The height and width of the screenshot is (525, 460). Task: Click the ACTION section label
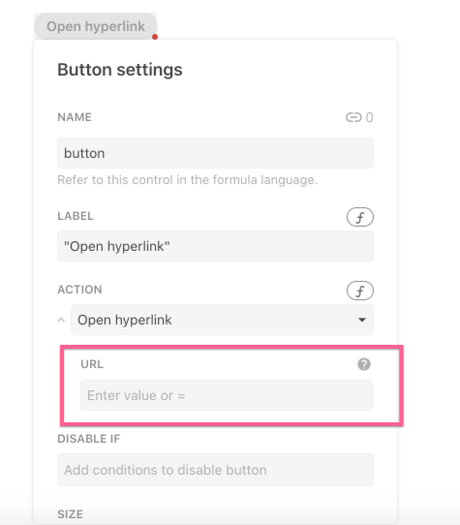79,290
